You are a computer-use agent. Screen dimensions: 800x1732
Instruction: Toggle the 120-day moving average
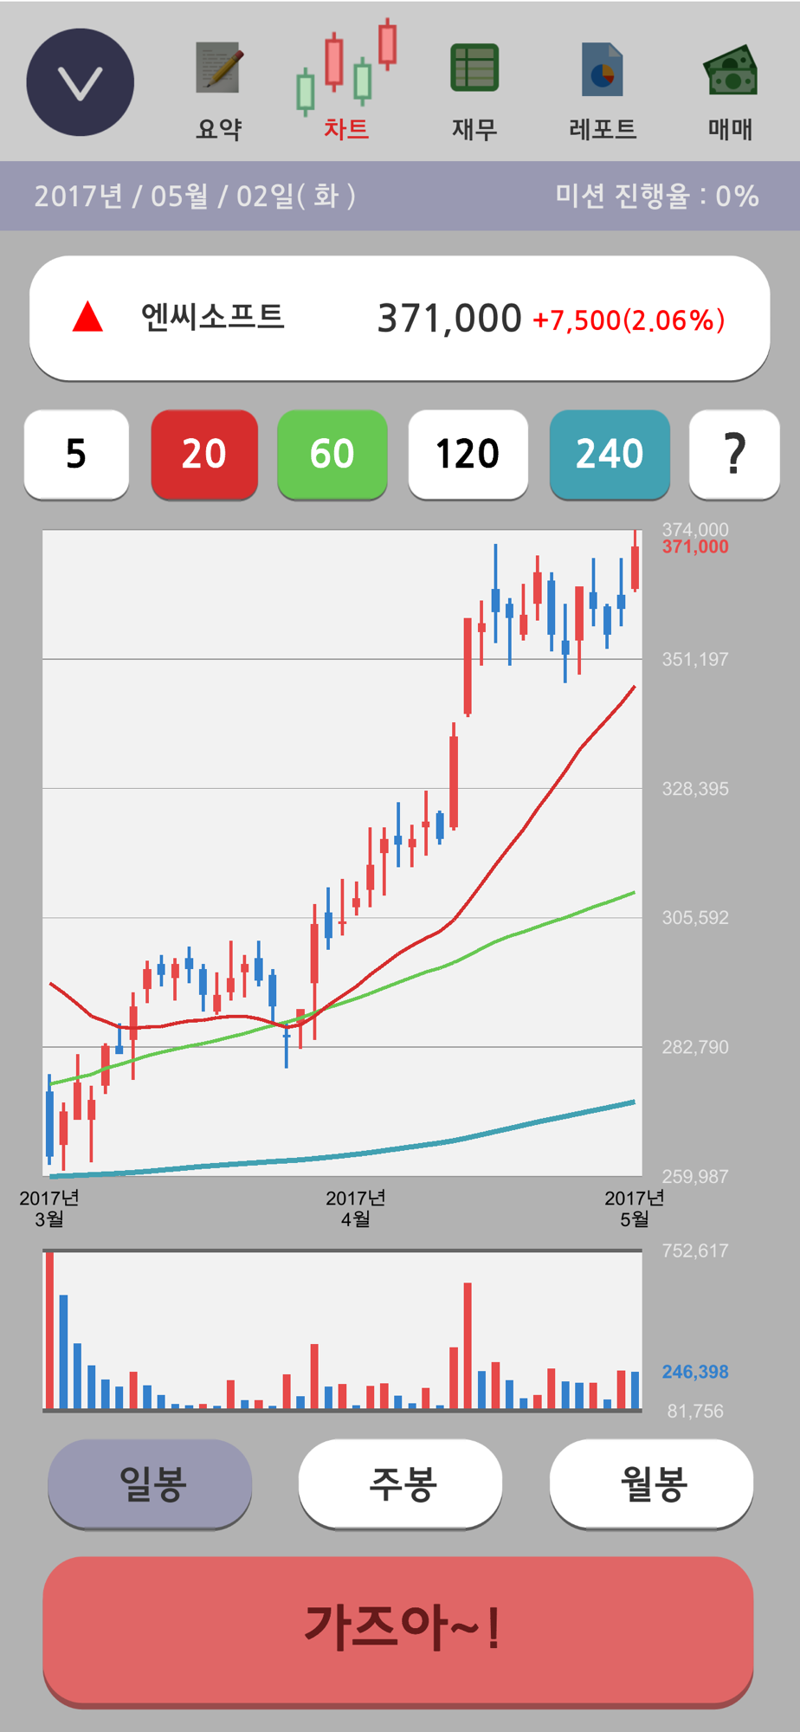(x=468, y=454)
